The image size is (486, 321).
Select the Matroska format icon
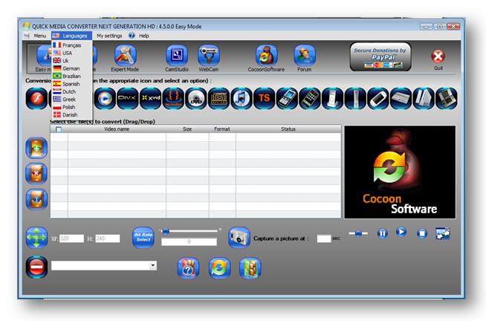tap(173, 99)
